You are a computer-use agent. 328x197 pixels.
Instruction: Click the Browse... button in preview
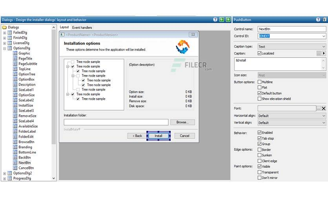(182, 123)
